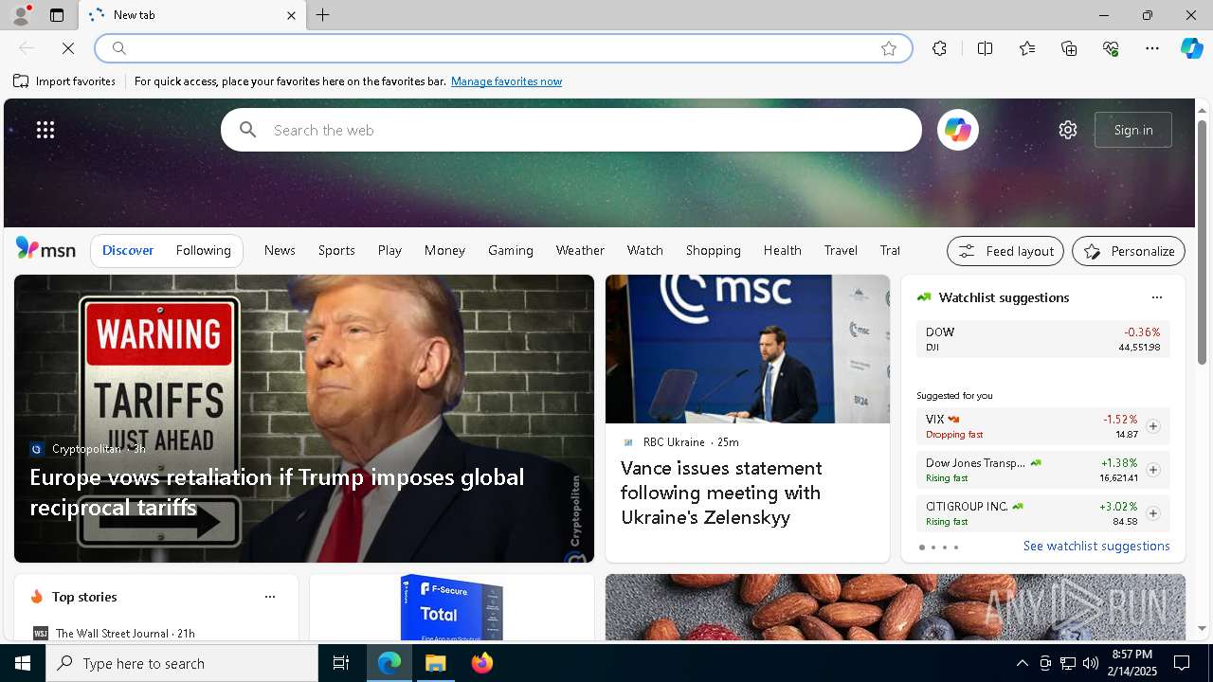Open the Feed layout options
Screen dimensions: 1213x682
point(1005,251)
